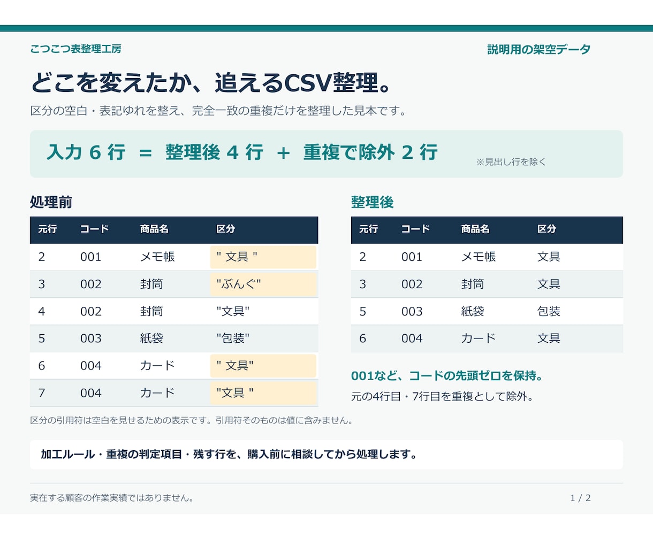
Task: Click the 区分 header in the 整理後 table
Action: [546, 229]
